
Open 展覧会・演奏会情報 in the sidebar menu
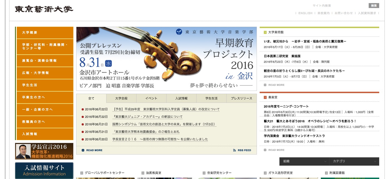[x=45, y=61]
